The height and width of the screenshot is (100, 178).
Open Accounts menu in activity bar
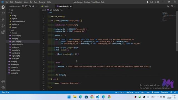[x=3, y=81]
